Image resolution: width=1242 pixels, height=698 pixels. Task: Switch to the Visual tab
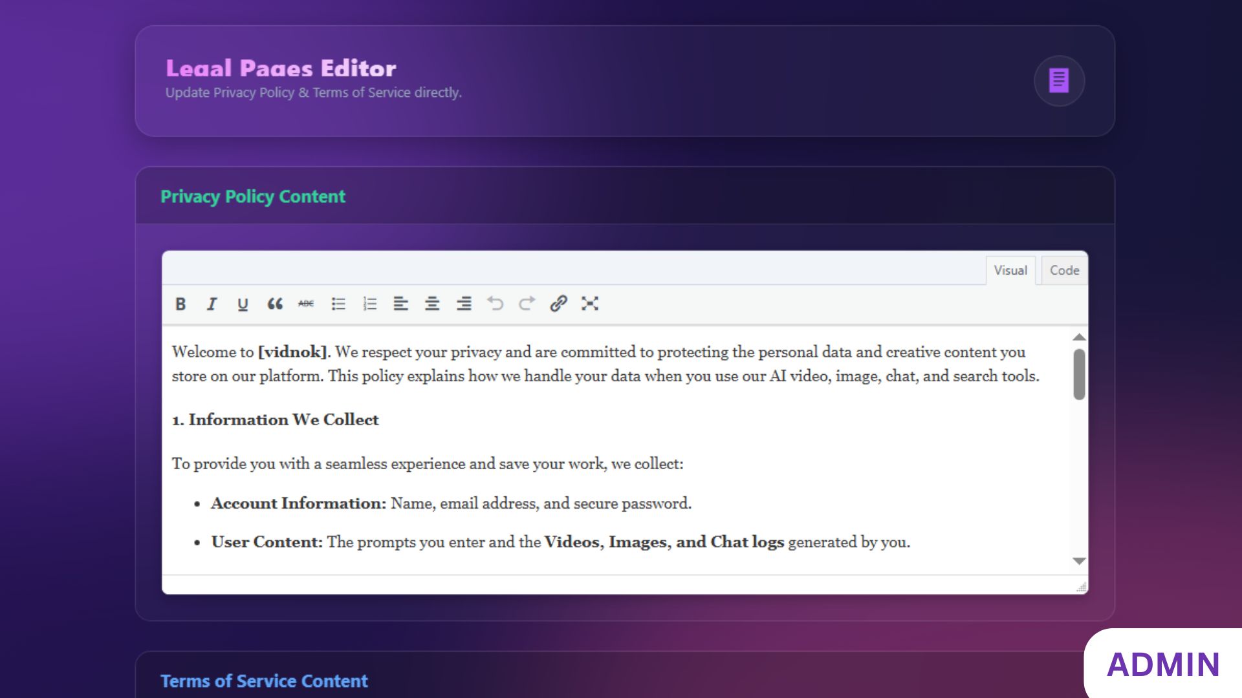coord(1010,271)
